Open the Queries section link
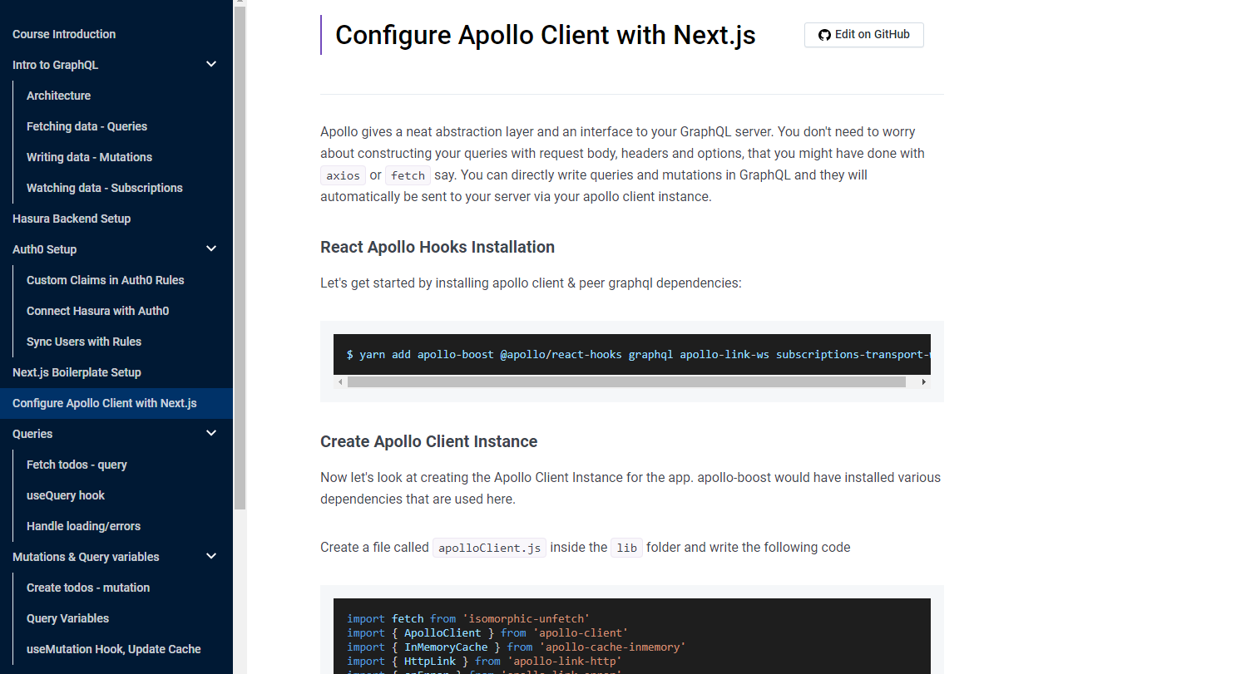The width and height of the screenshot is (1241, 674). point(32,434)
